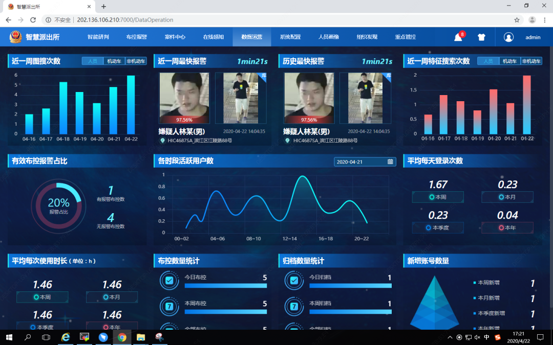Click the 本周归档 calendar icon
Viewport: 553px width, 345px height.
[x=294, y=307]
